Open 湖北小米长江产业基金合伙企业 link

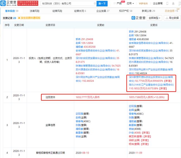point(151,85)
